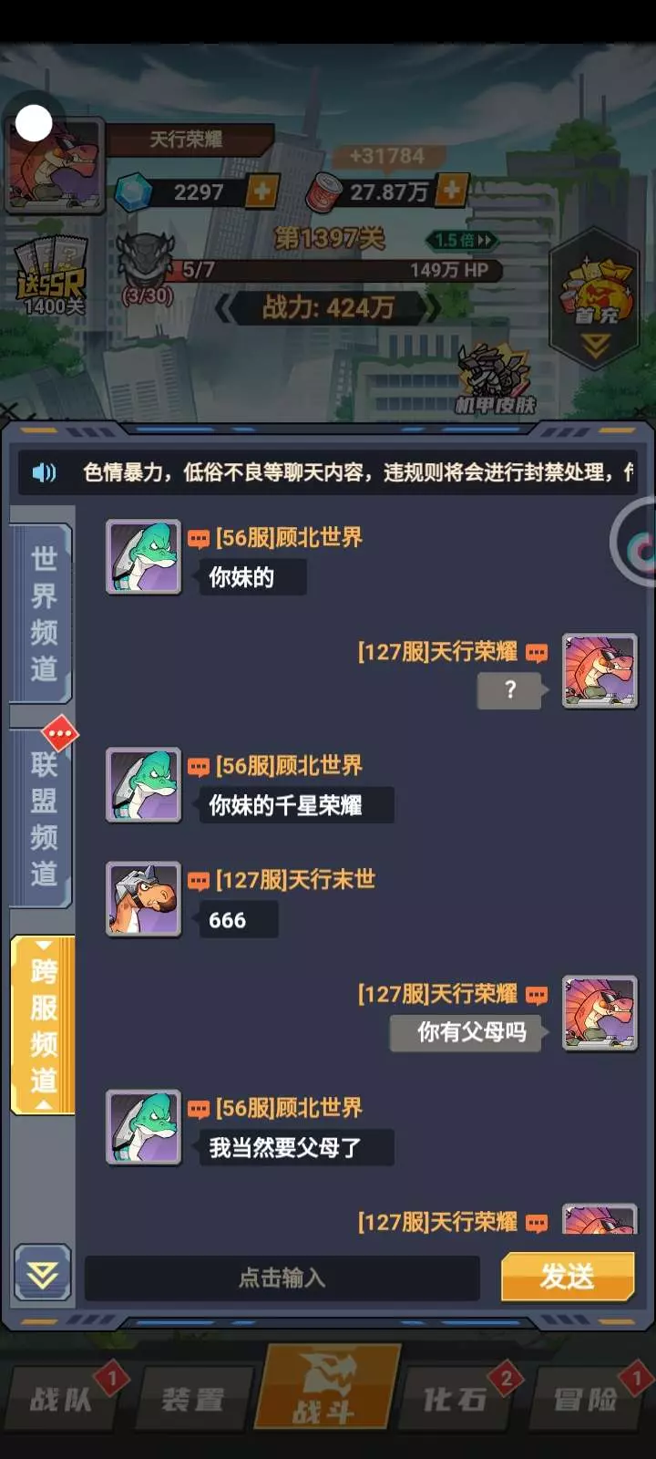656x1459 pixels.
Task: Toggle the chat announcement speaker icon
Action: [44, 472]
